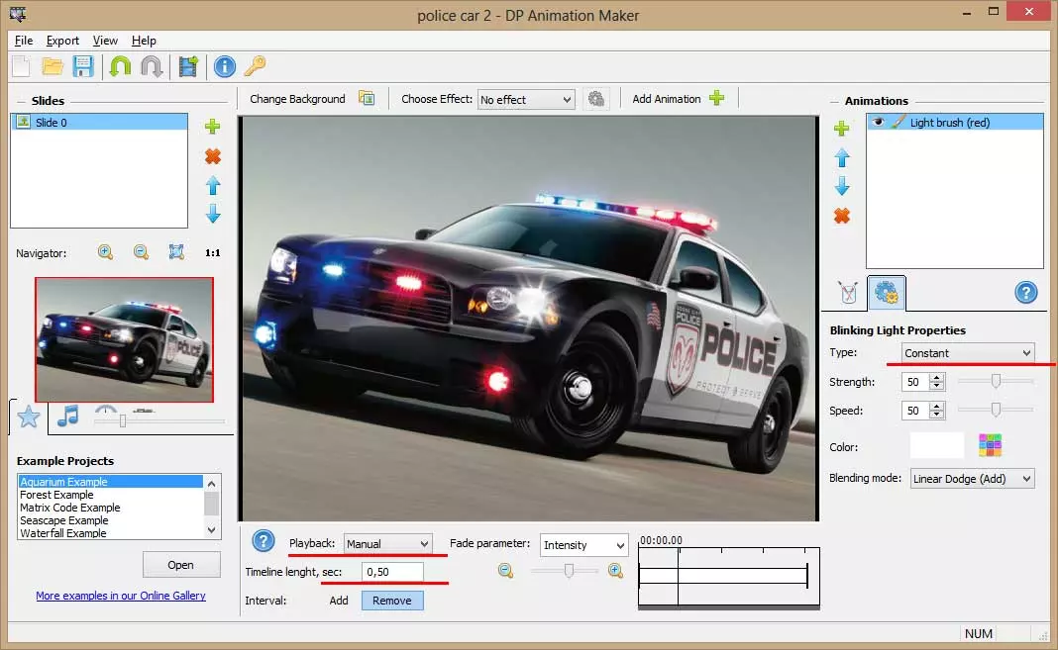Switch to the brush tools tab
This screenshot has width=1058, height=650.
point(848,292)
